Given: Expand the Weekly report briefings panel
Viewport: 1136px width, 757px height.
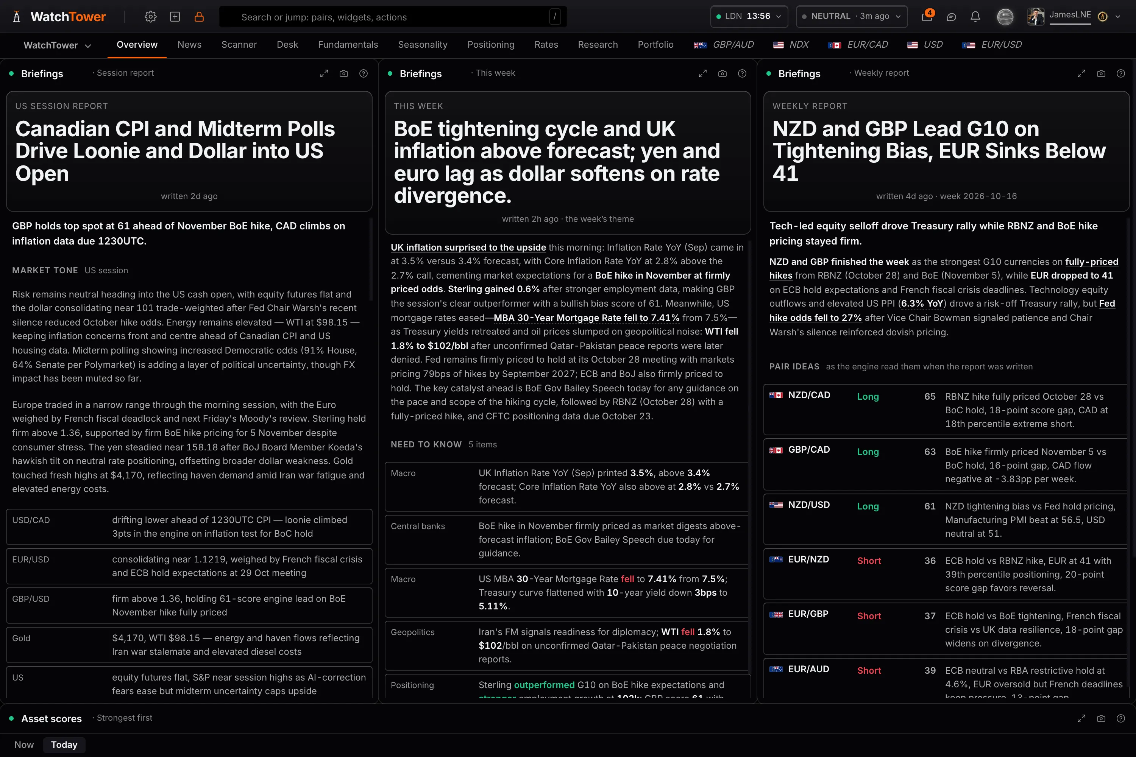Looking at the screenshot, I should (x=1081, y=73).
